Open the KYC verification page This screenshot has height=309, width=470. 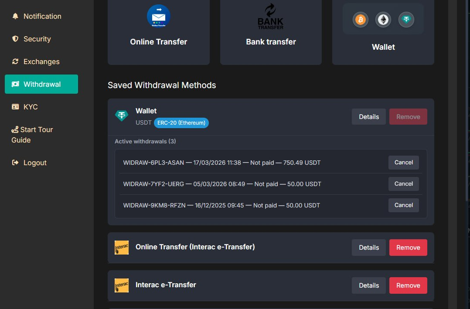click(31, 107)
